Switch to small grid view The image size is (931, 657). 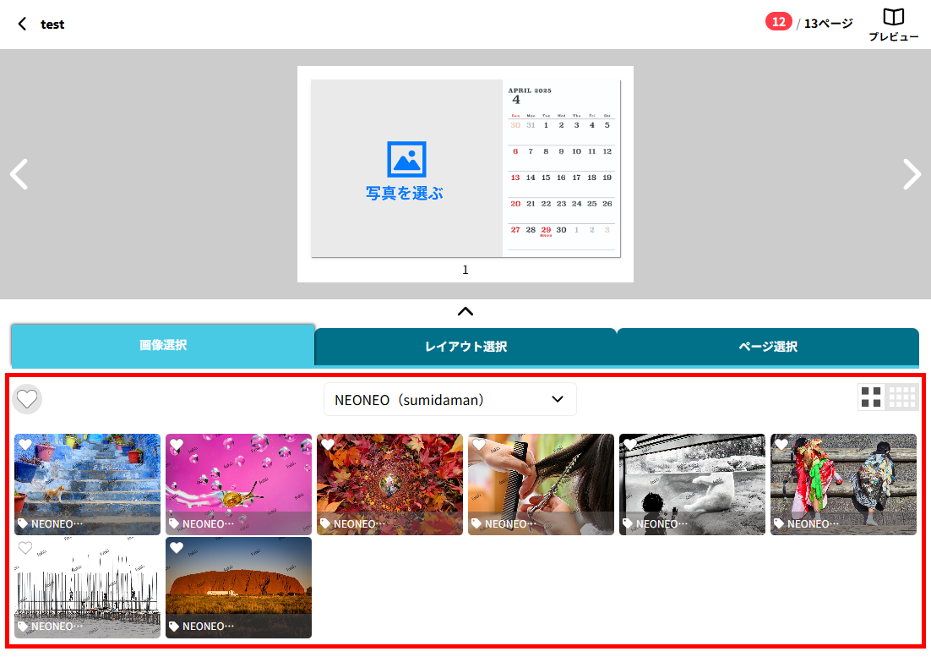pyautogui.click(x=902, y=397)
